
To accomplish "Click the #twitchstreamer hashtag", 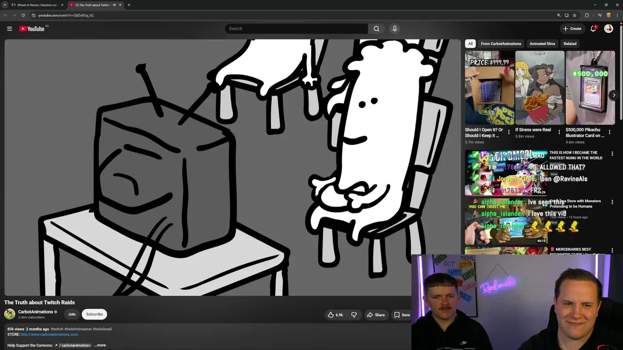I will click(78, 329).
